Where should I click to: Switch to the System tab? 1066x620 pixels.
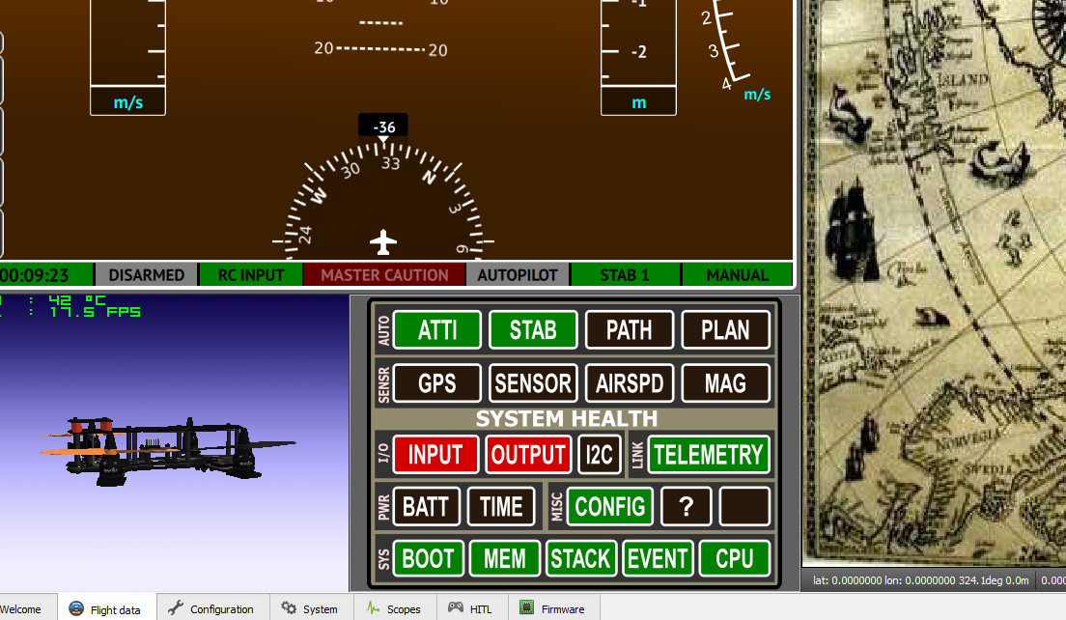(311, 608)
